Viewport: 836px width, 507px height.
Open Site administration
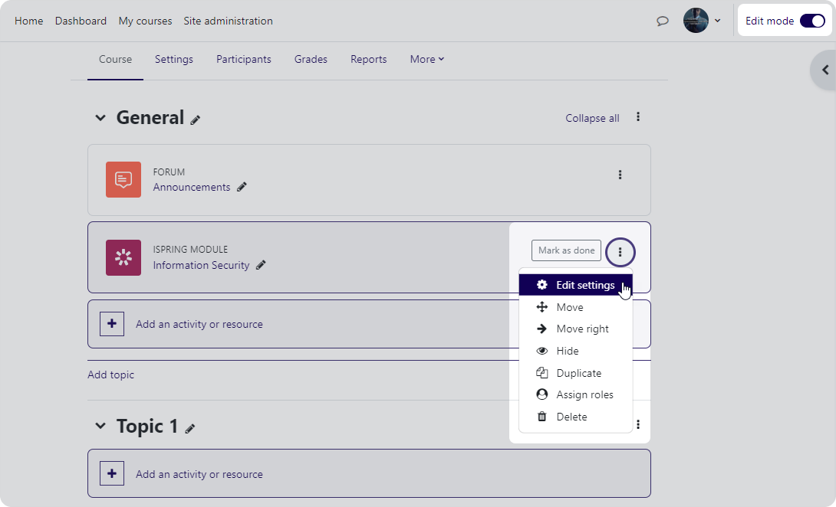(x=229, y=21)
